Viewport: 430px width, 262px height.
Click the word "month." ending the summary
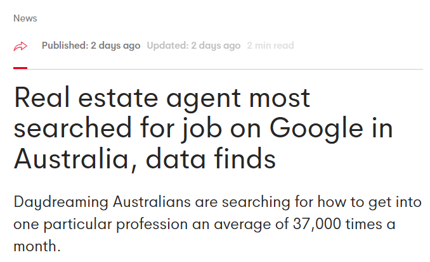(x=37, y=246)
